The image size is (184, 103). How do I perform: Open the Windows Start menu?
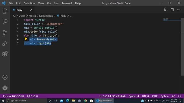point(3,100)
